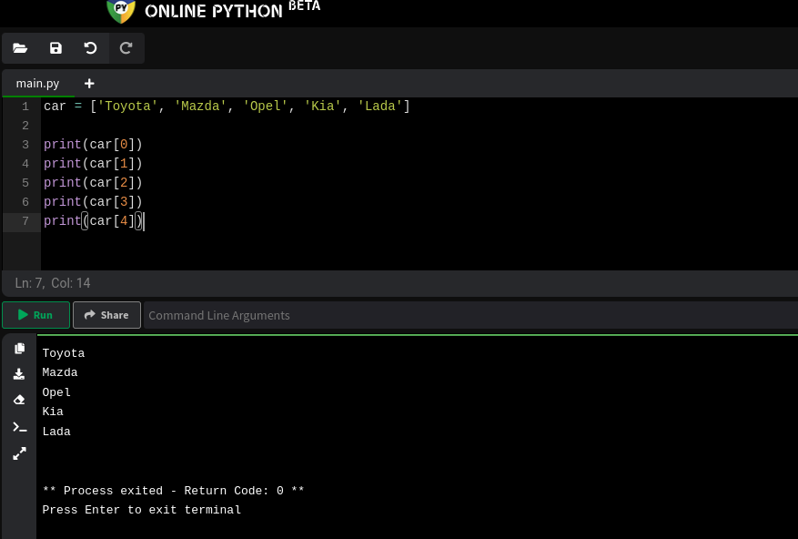Click the BETA label in the header
The width and height of the screenshot is (798, 539).
coord(304,6)
